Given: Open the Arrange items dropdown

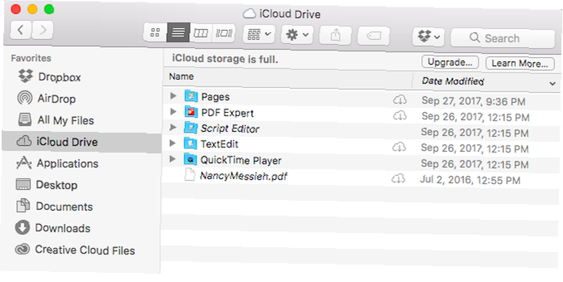Looking at the screenshot, I should (x=259, y=34).
